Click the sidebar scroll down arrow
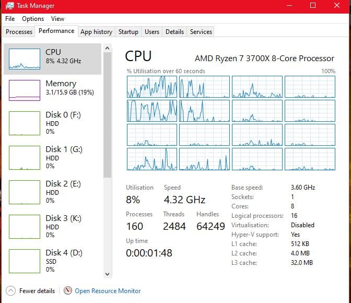 [x=108, y=274]
